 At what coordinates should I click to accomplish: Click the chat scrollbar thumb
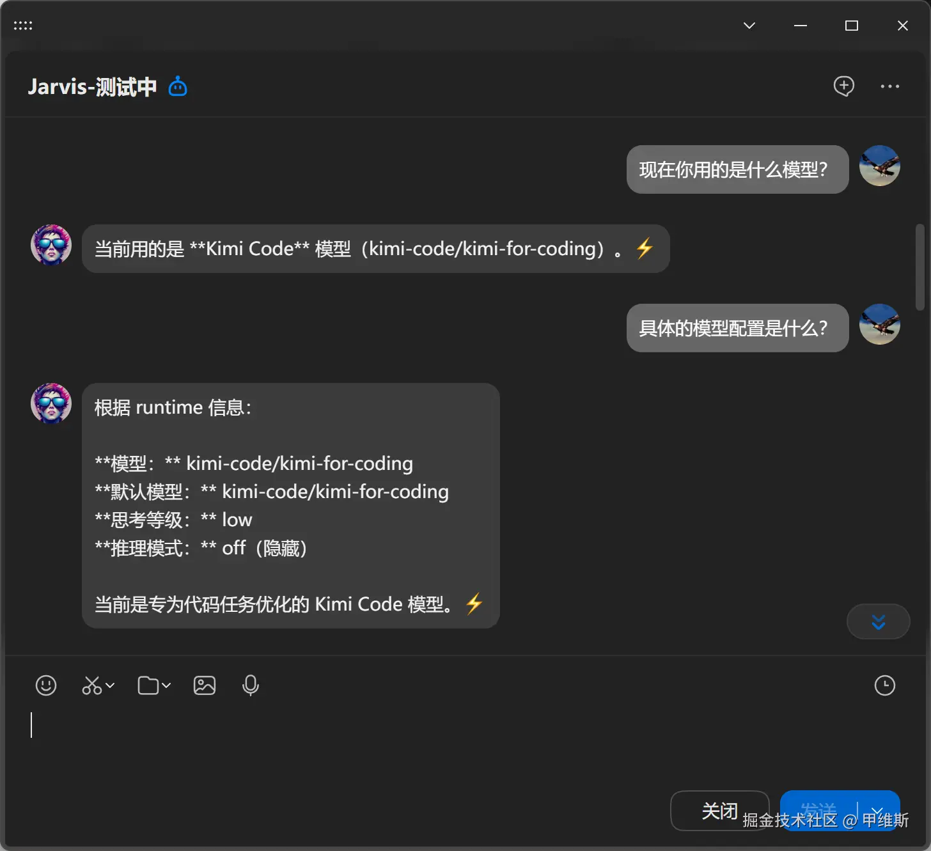pyautogui.click(x=919, y=267)
